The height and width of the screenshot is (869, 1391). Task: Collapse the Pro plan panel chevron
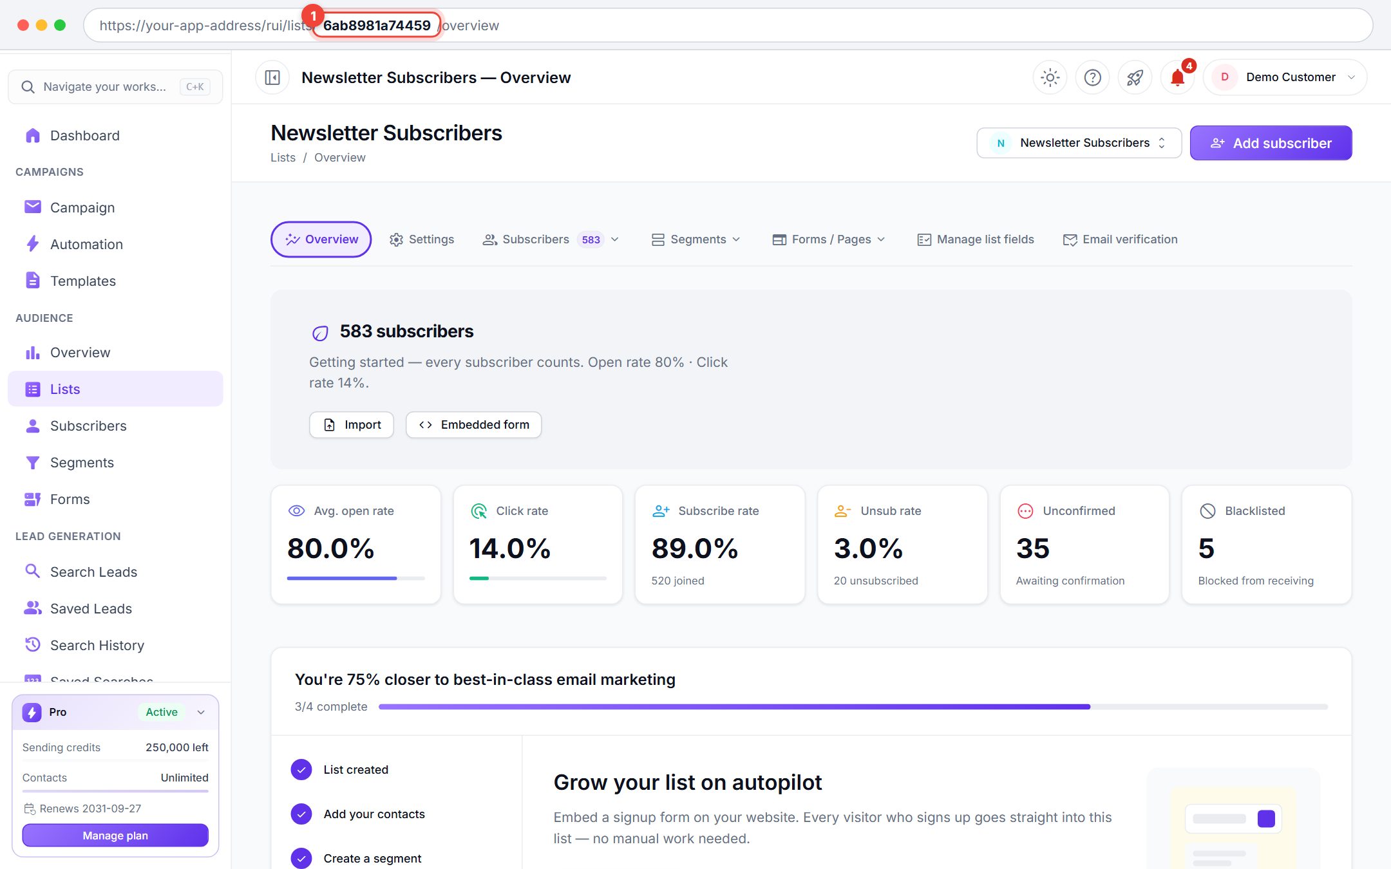tap(201, 713)
